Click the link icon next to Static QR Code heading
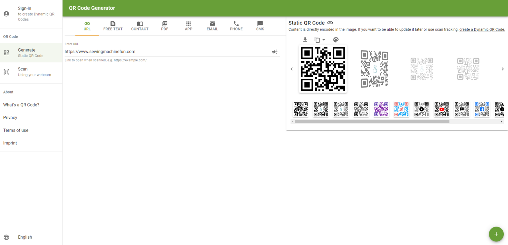The height and width of the screenshot is (245, 508). tap(330, 23)
